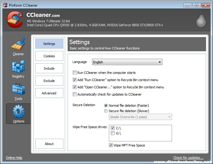Open the Tools toolbox icon

pyautogui.click(x=18, y=89)
